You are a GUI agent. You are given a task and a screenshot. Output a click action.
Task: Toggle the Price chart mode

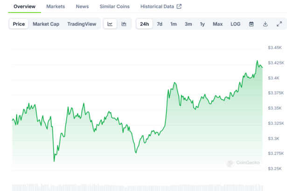(x=19, y=24)
